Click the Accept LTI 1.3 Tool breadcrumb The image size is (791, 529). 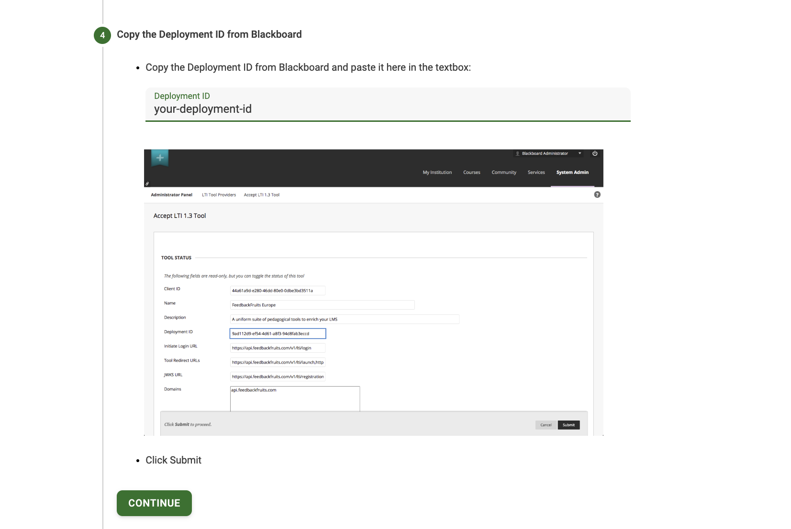tap(262, 195)
